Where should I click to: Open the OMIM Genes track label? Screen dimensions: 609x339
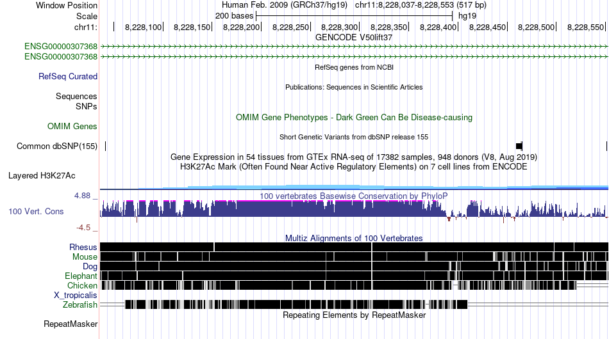click(72, 126)
